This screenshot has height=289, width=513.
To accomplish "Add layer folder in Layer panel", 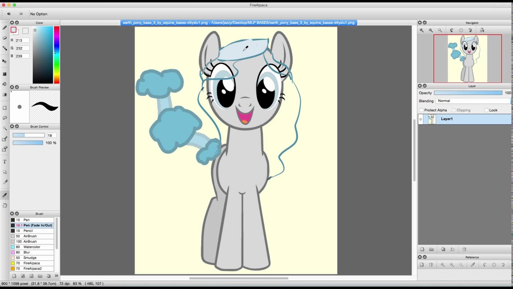I will (431, 249).
